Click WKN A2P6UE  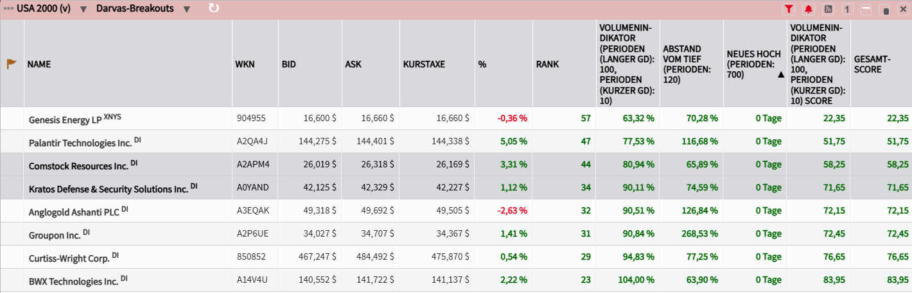pos(252,234)
